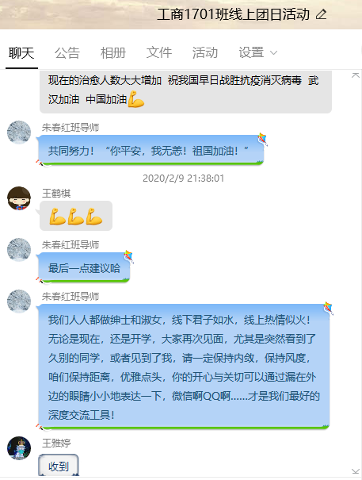The image size is (362, 480).
Task: Click the scroll-to-bottom arrow in chat
Action: click(356, 471)
